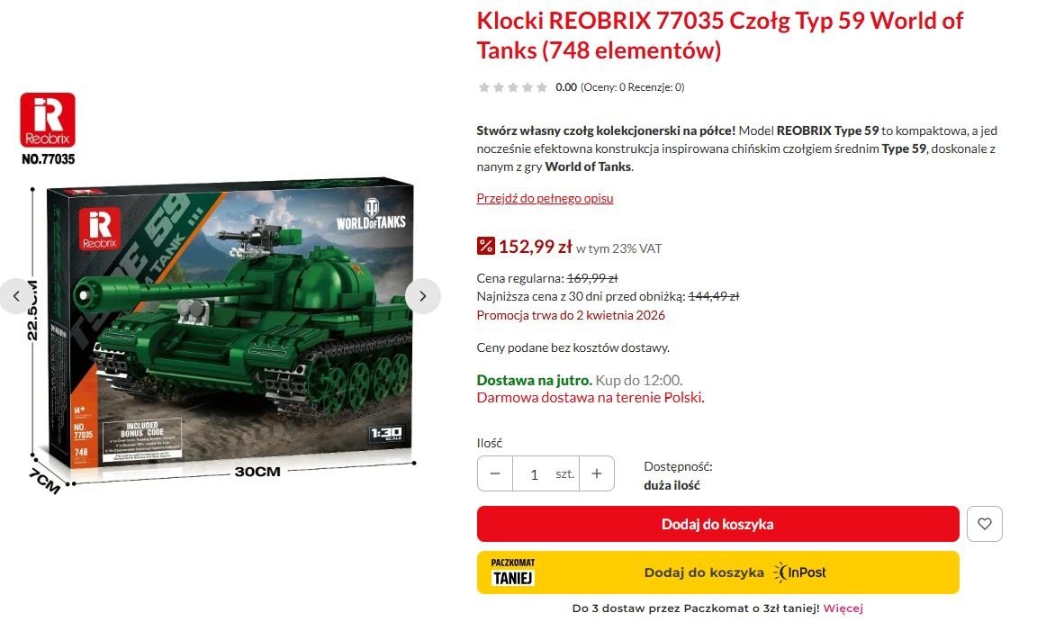Click the Darmowa dostawa na terenie Polski text
The image size is (1055, 622).
point(591,397)
